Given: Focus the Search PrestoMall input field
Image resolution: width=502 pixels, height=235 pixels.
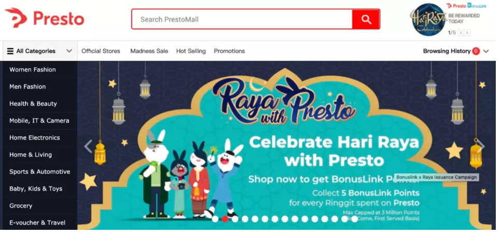Looking at the screenshot, I should click(242, 19).
